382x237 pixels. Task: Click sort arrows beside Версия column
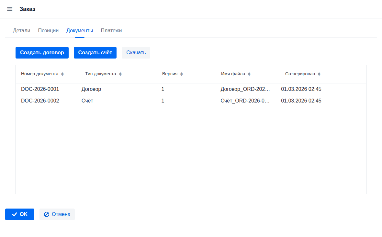182,74
